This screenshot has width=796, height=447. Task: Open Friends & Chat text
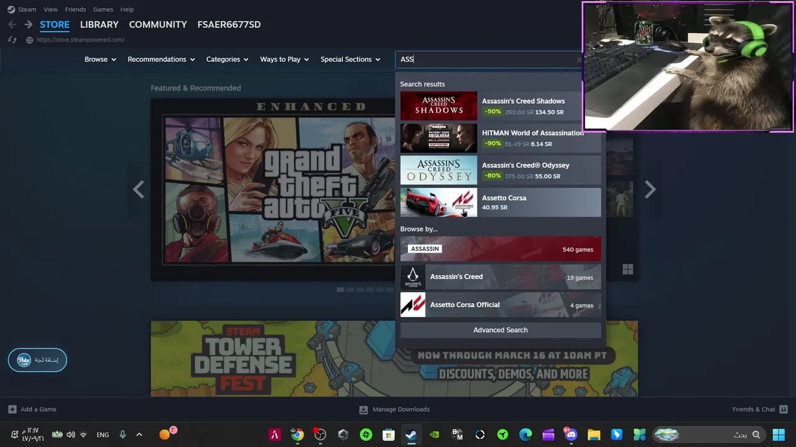(754, 410)
